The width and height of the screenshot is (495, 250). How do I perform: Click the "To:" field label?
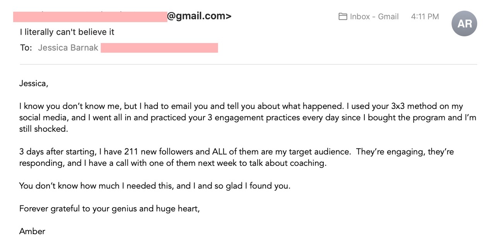pos(26,48)
